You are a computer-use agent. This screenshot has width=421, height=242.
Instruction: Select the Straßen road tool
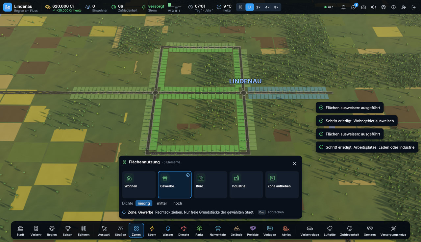coord(120,230)
